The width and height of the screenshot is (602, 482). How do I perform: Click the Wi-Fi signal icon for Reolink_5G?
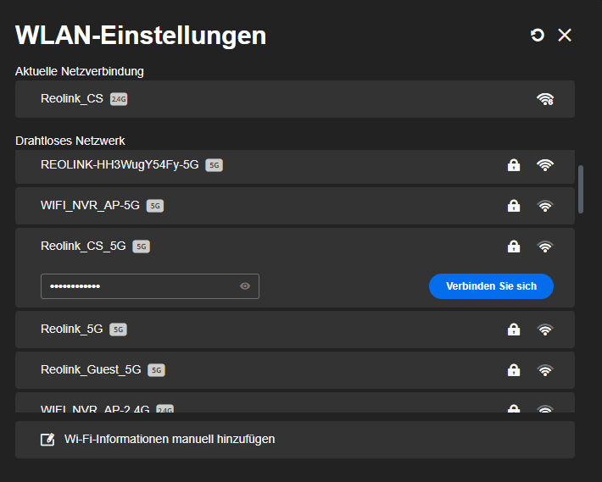pyautogui.click(x=545, y=330)
